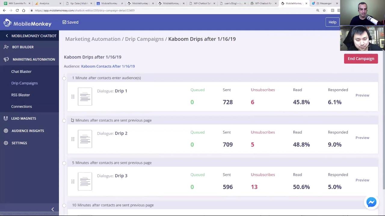Image resolution: width=385 pixels, height=216 pixels.
Task: Click the Lead Magnets magnet icon
Action: tap(6, 118)
